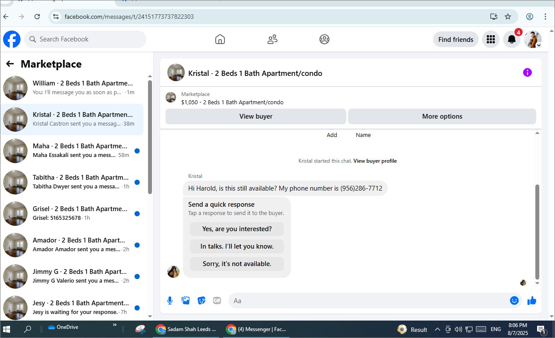Viewport: 555px width, 338px height.
Task: Open the emoji picker in message box
Action: (514, 300)
